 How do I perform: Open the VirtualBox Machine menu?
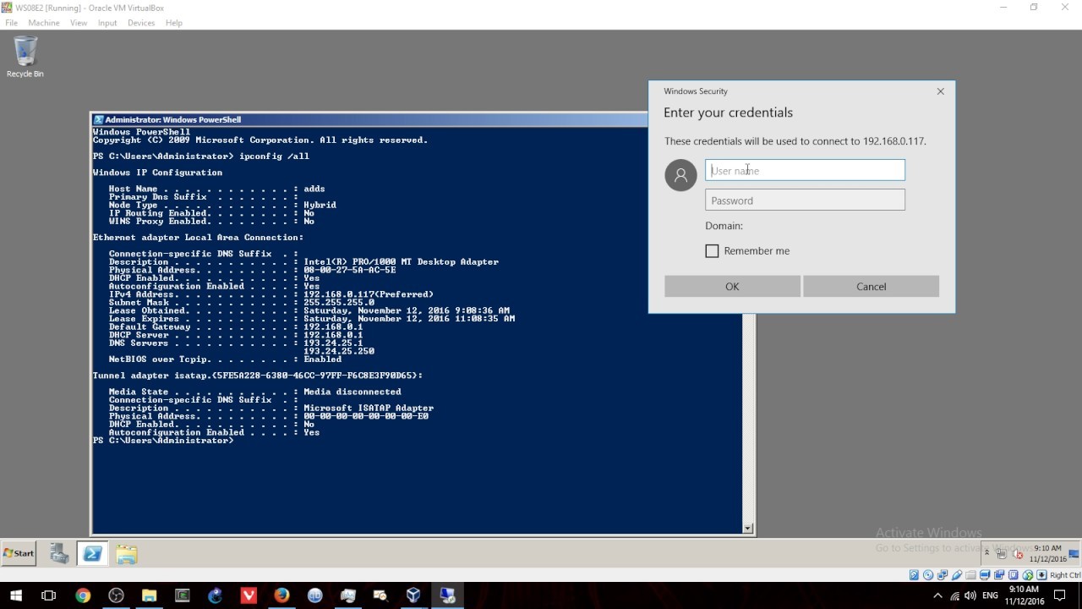(44, 23)
